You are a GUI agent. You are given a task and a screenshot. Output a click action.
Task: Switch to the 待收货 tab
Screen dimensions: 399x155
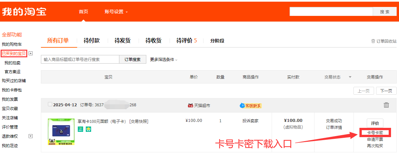click(153, 40)
